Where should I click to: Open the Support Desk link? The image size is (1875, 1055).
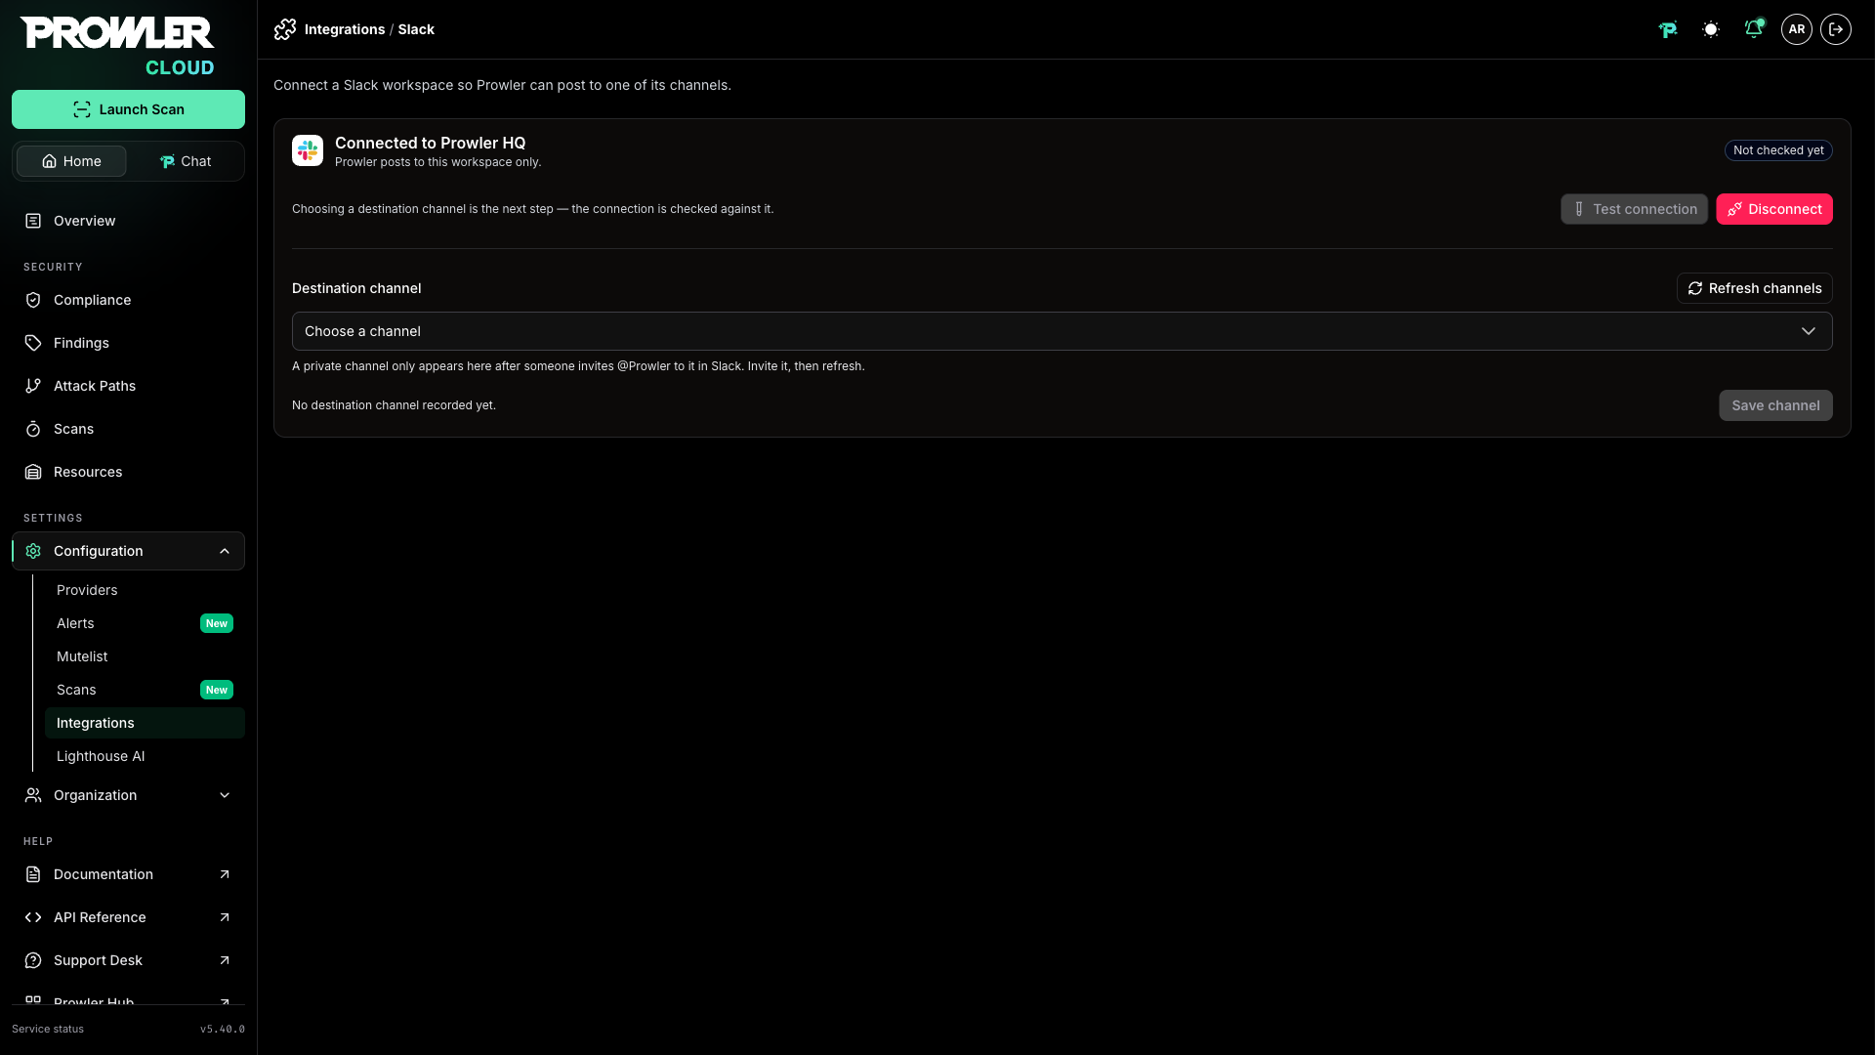[x=128, y=960]
